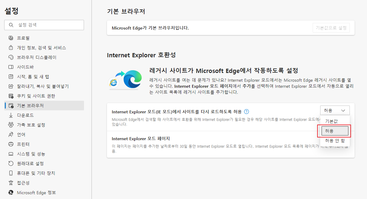
Task: Navigate to 접근성 settings
Action: coord(44,183)
